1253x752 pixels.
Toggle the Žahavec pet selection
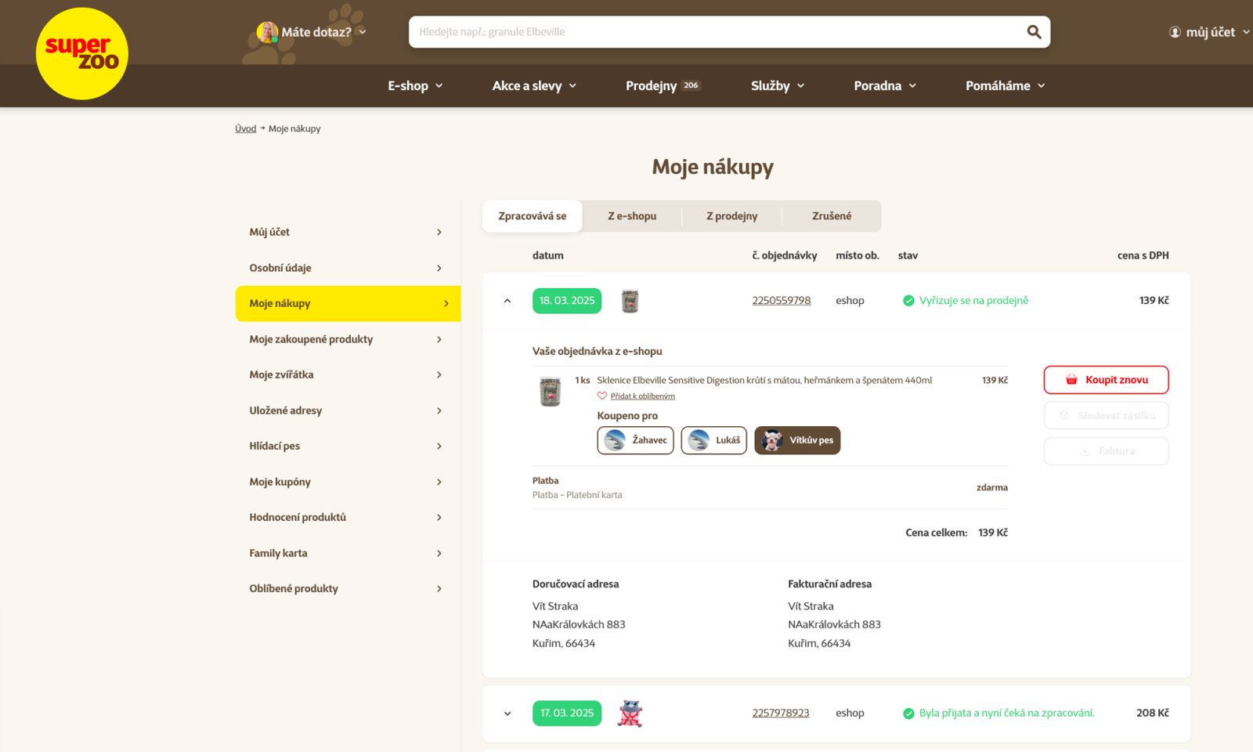[x=635, y=440]
